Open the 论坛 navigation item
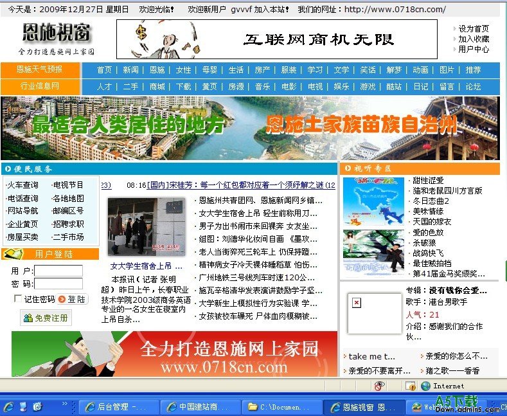The height and width of the screenshot is (416, 507). [473, 87]
